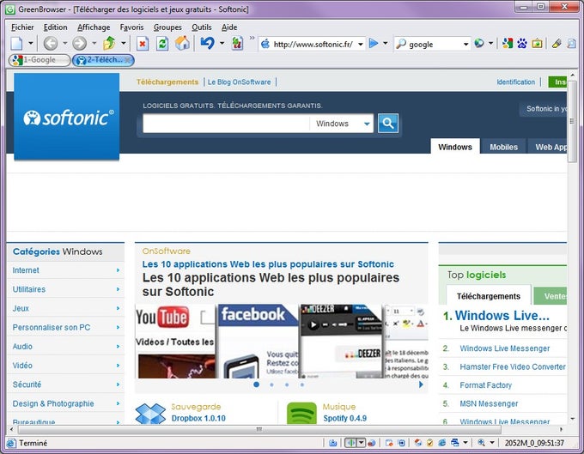Click the checkmark shield icon in status bar
The width and height of the screenshot is (584, 454).
tap(429, 443)
